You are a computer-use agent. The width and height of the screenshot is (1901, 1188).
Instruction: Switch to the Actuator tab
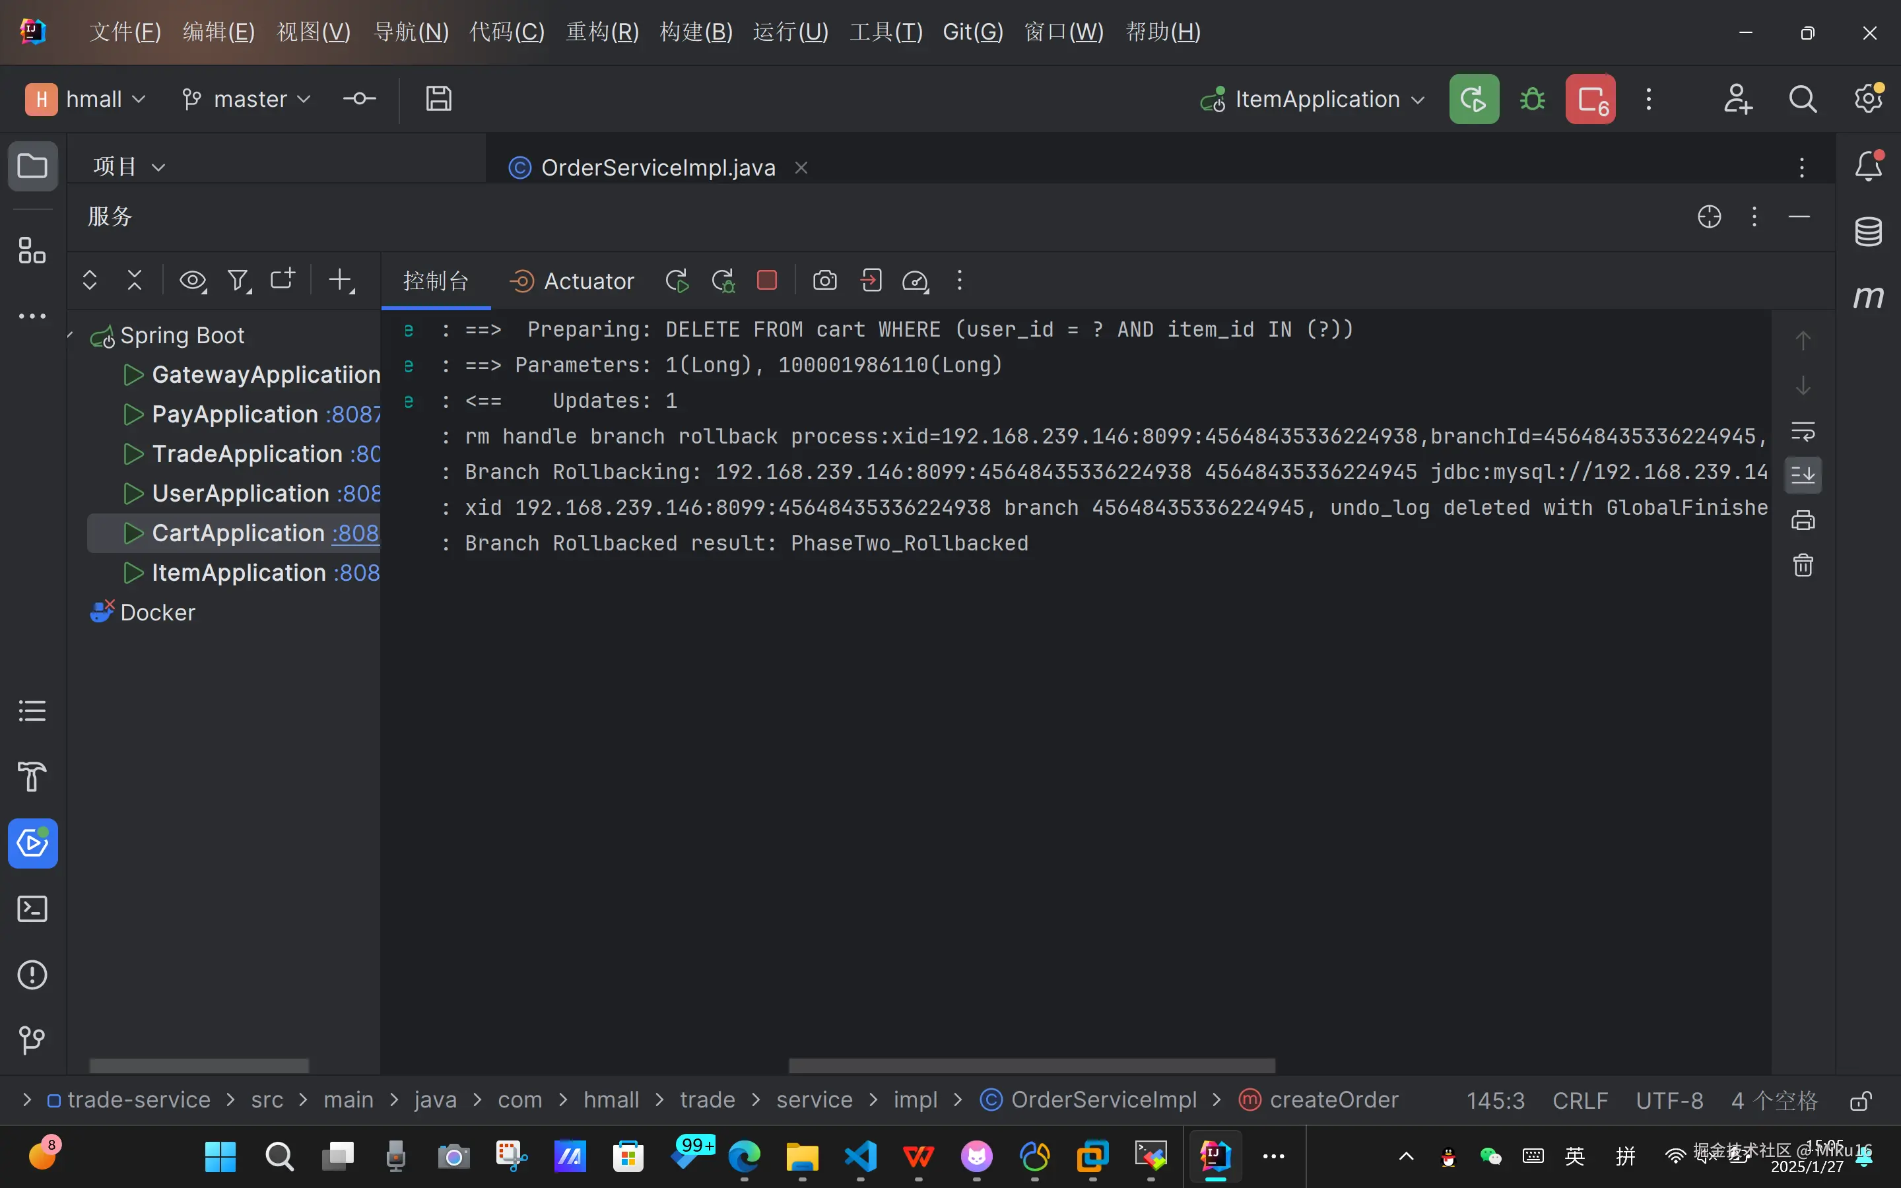pos(572,280)
